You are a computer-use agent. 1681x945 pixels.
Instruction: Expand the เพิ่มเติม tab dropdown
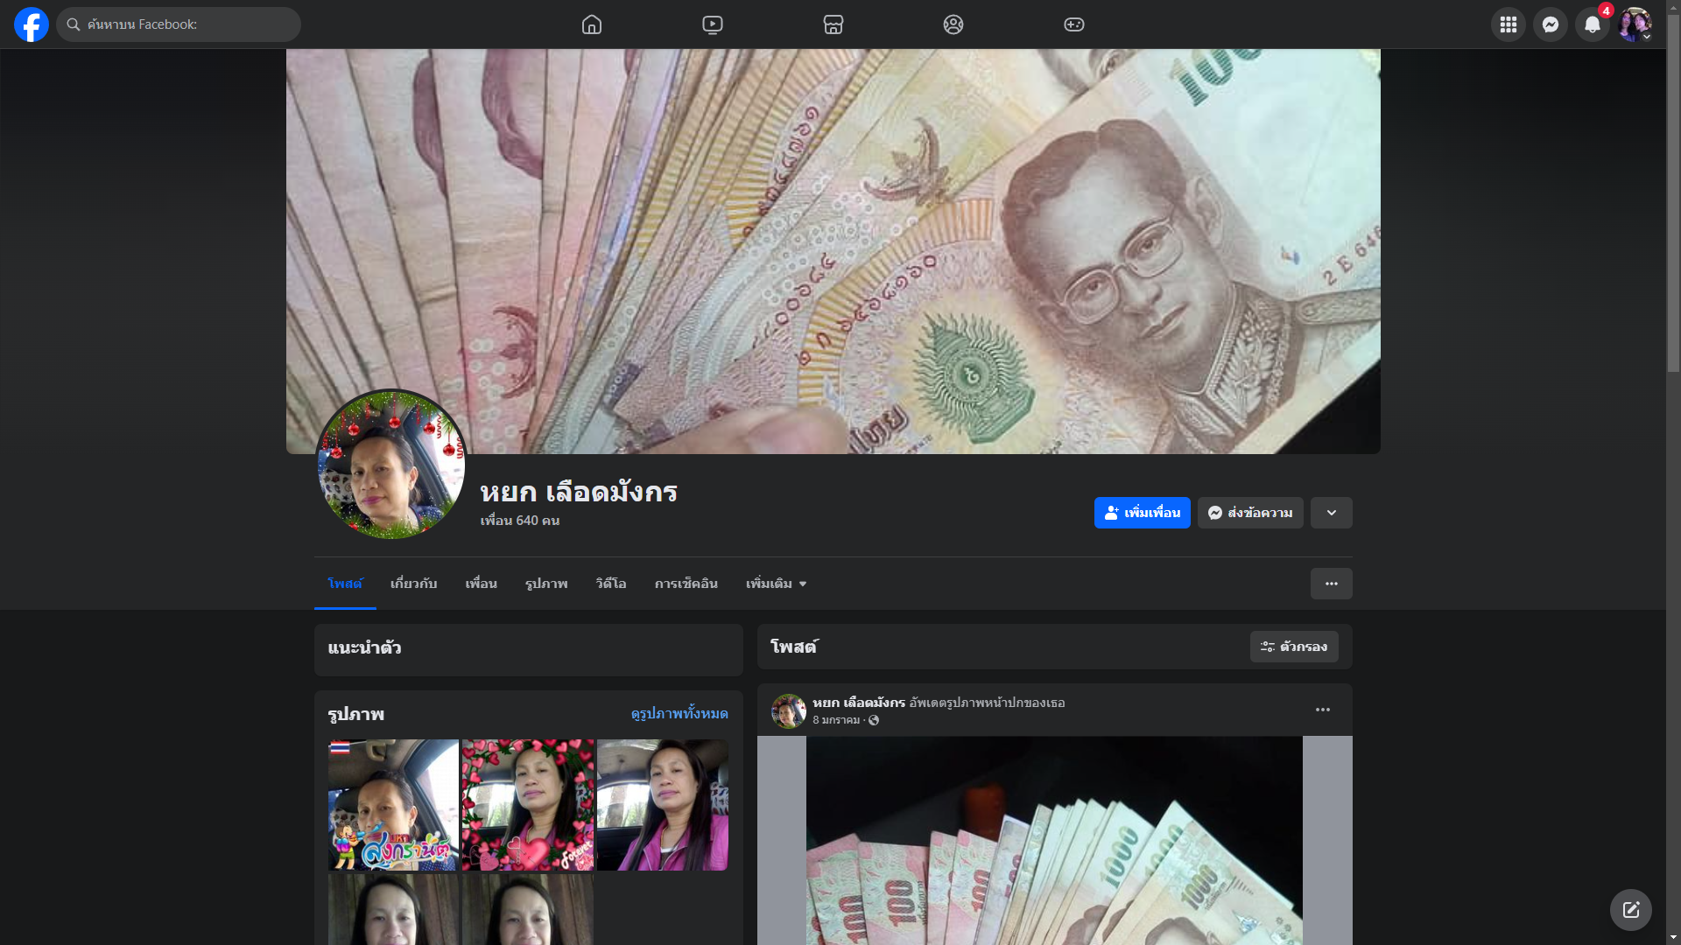point(776,584)
